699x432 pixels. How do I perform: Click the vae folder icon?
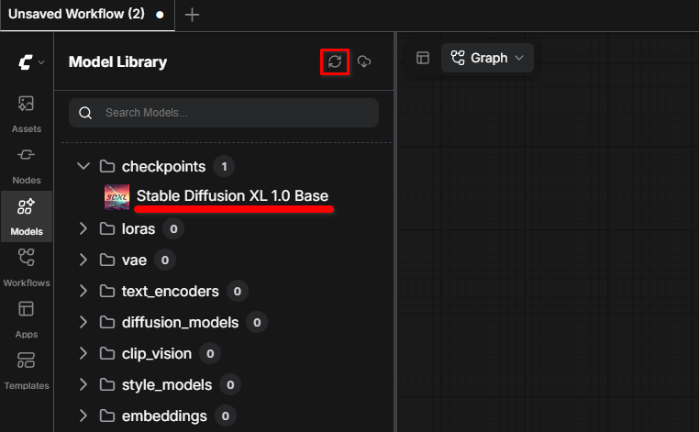(x=107, y=260)
